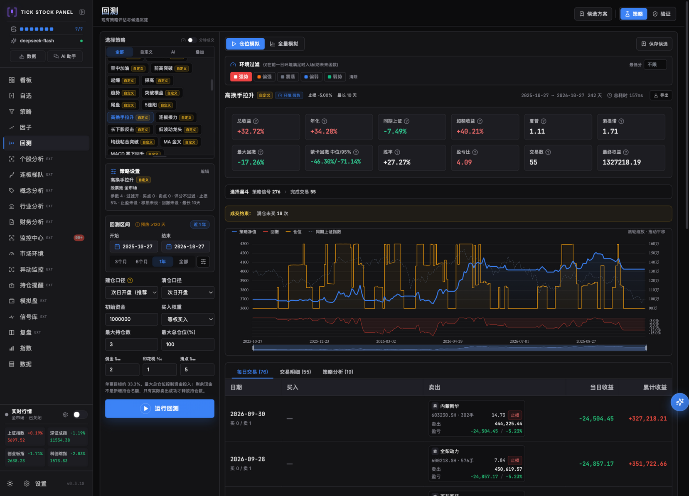689x496 pixels.
Task: Open the 最低分 不限 selector
Action: tap(655, 64)
